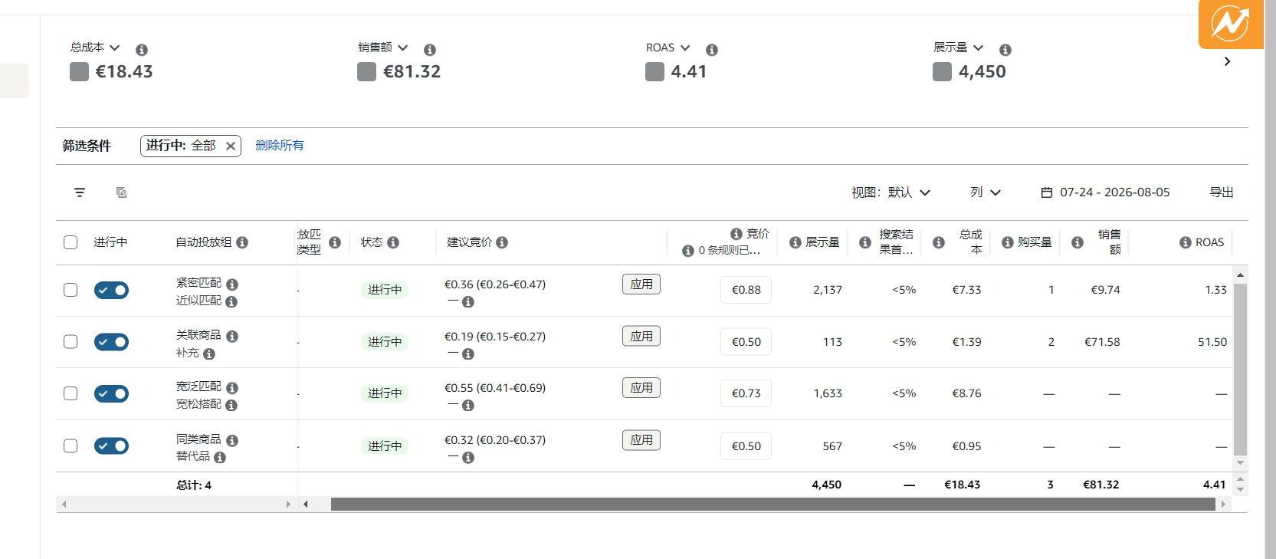
Task: Click the €0.73 bid input field
Action: tap(746, 393)
